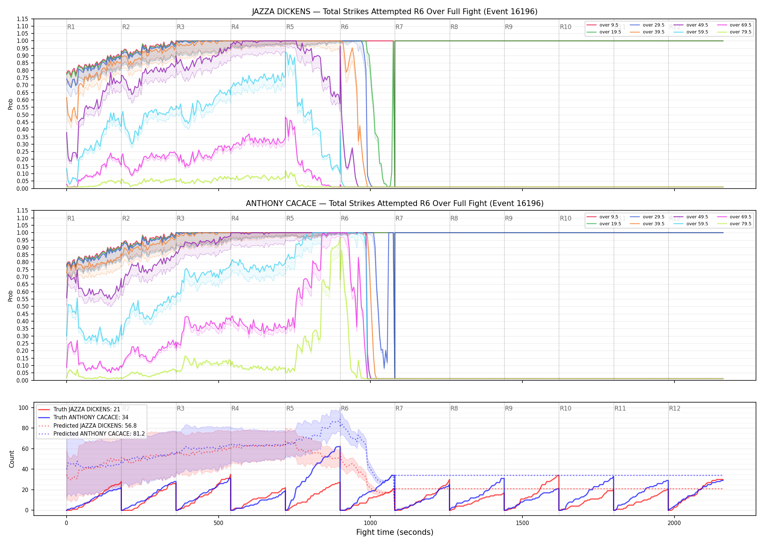Click 'over 19.5' legend entry in Cacace chart

coord(604,224)
